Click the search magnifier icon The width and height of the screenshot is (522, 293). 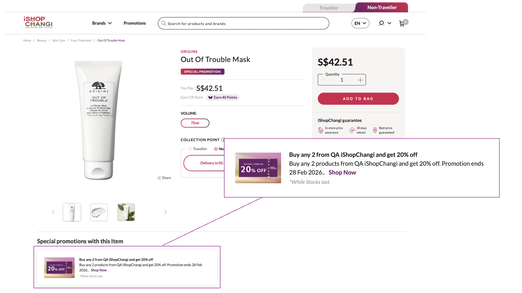pos(163,23)
